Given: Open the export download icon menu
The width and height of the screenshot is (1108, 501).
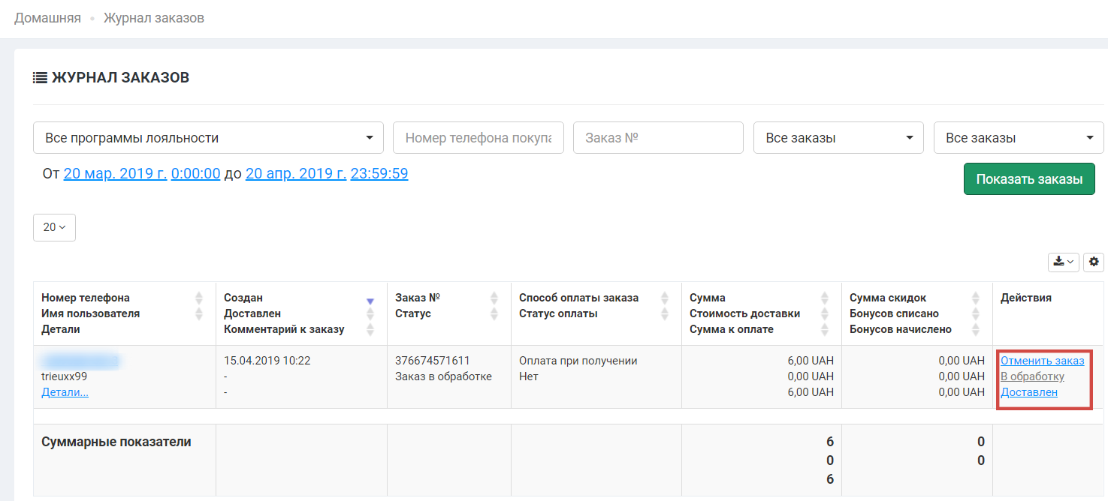Looking at the screenshot, I should coord(1063,262).
